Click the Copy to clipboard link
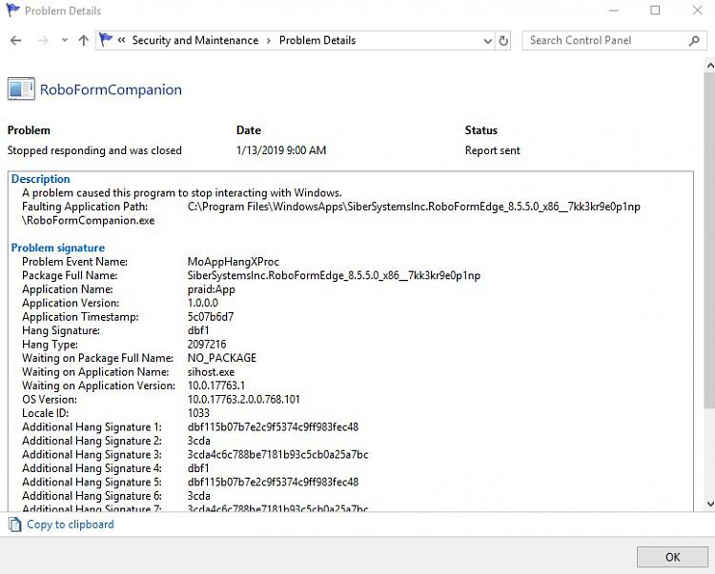 70,525
